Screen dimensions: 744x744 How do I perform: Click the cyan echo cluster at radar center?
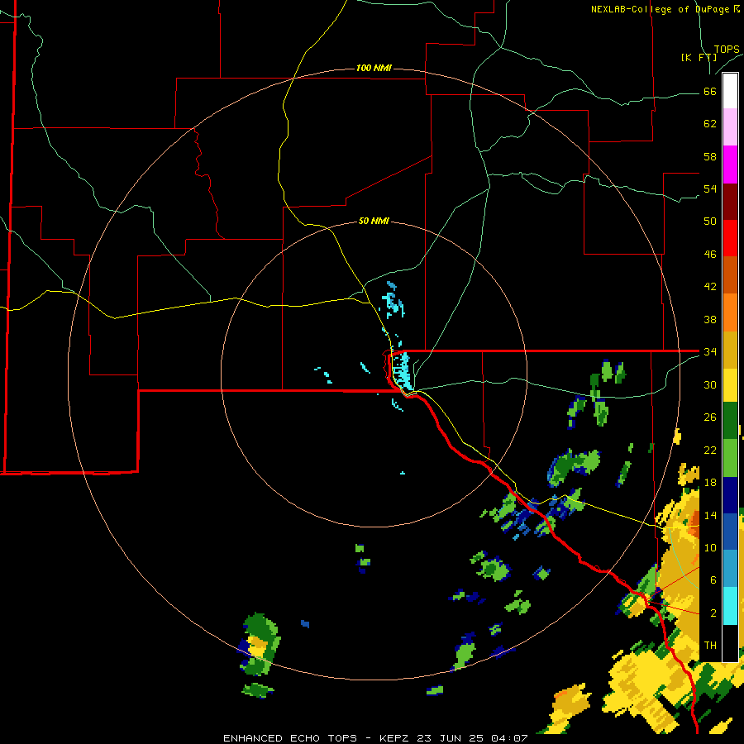(x=402, y=372)
